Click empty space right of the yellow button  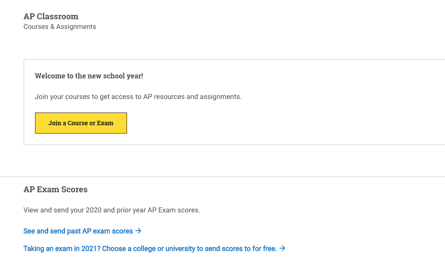click(x=263, y=123)
